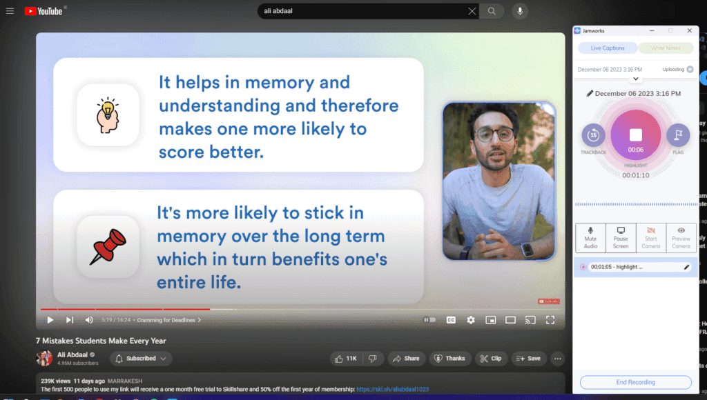707x400 pixels.
Task: Search using the microphone icon on YouTube
Action: (520, 11)
